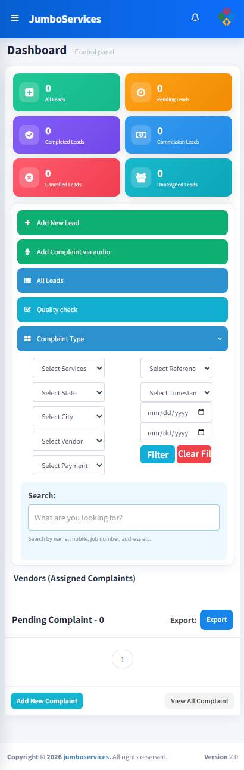Click the search hint text about job number
The image size is (244, 770).
click(x=90, y=538)
